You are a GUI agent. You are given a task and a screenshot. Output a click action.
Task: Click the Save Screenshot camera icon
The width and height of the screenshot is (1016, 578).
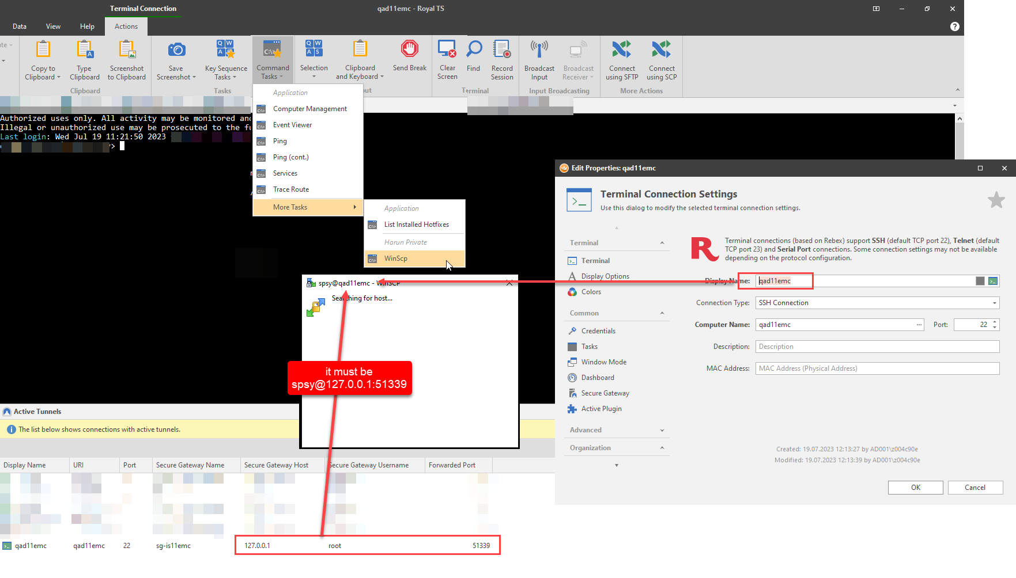[176, 50]
